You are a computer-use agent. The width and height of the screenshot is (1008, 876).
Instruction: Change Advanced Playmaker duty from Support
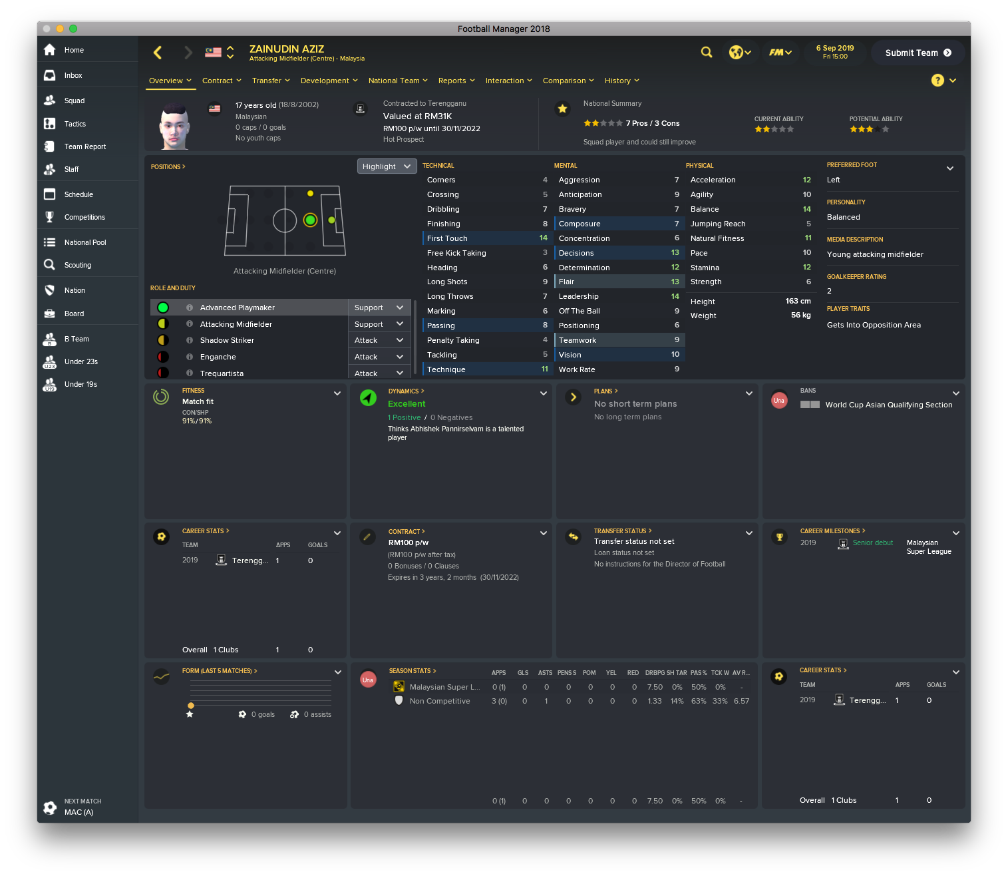[379, 308]
